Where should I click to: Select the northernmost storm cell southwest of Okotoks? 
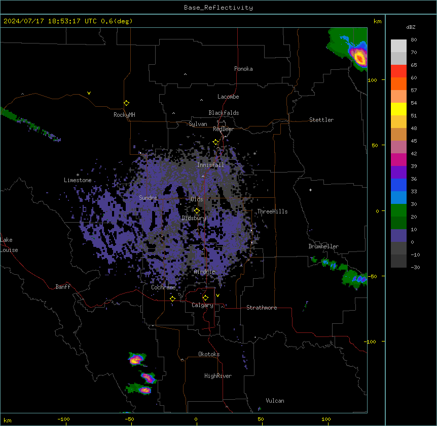pyautogui.click(x=136, y=360)
